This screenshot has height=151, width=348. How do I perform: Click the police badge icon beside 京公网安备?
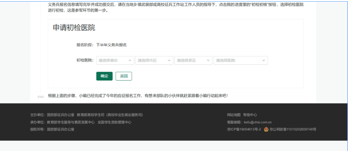266,129
